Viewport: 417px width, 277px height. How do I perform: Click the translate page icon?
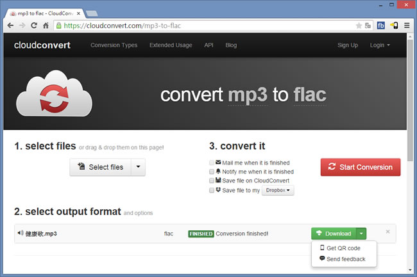click(x=368, y=26)
